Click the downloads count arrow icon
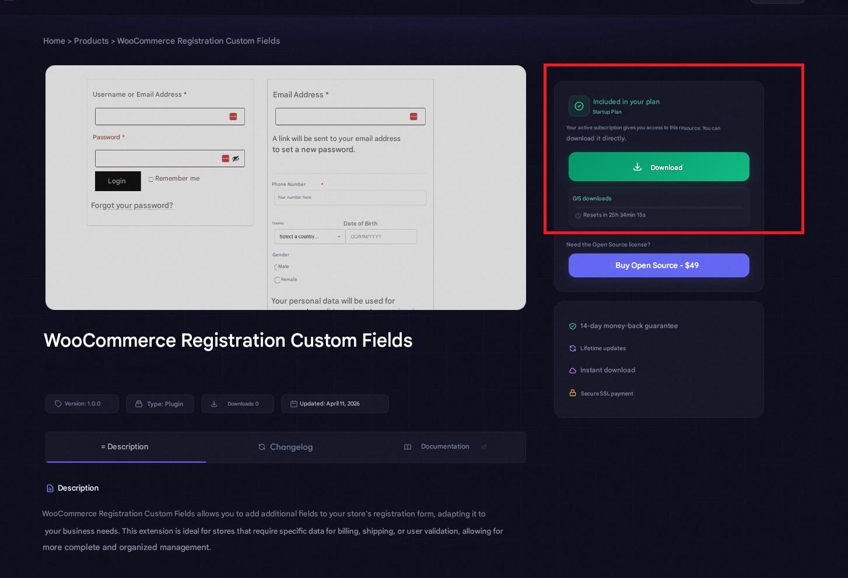Image resolution: width=848 pixels, height=578 pixels. [x=214, y=404]
